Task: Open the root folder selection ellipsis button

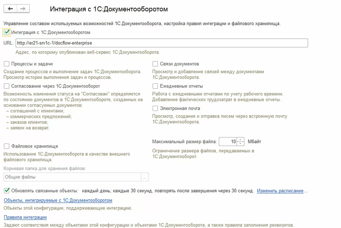Action: pos(145,177)
